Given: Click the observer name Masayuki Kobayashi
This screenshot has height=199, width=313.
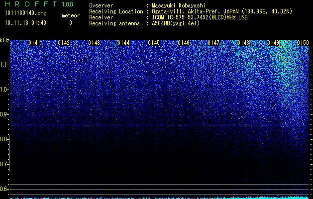Looking at the screenshot, I should coord(179,5).
